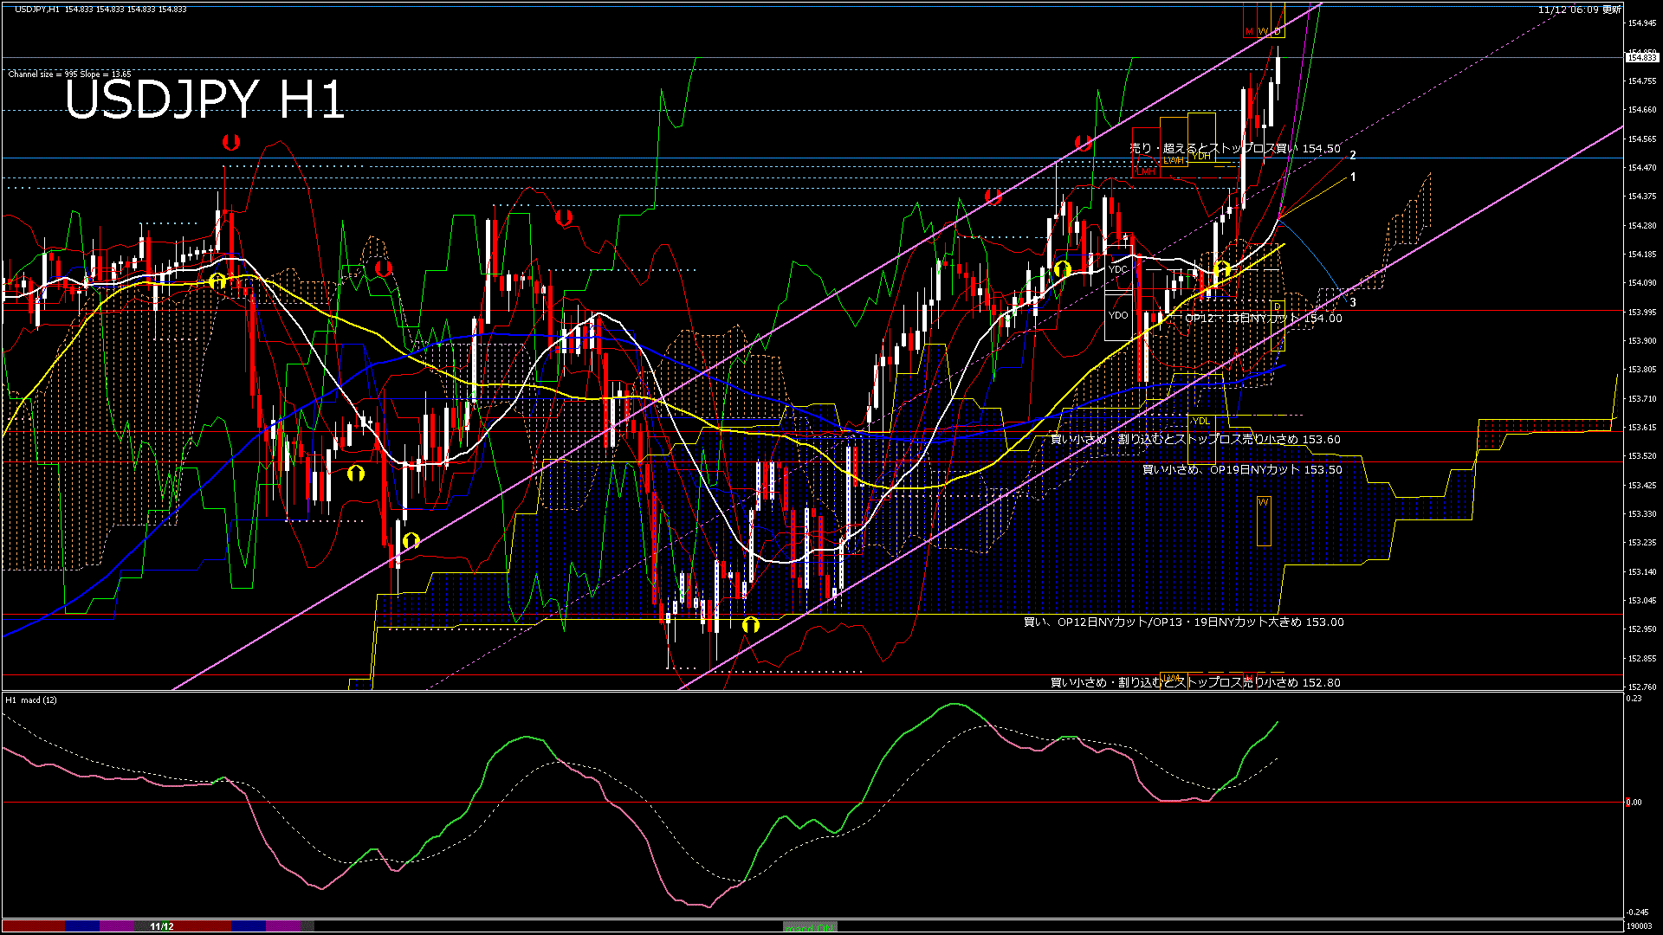Click the red down-arrow signal above LWH

pyautogui.click(x=1083, y=142)
